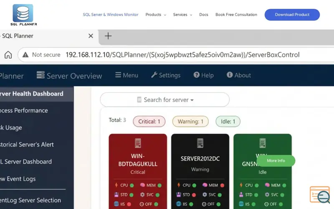Select SQL Server Dashboard in sidebar
Viewport: 334px width, 209px height.
pos(26,162)
